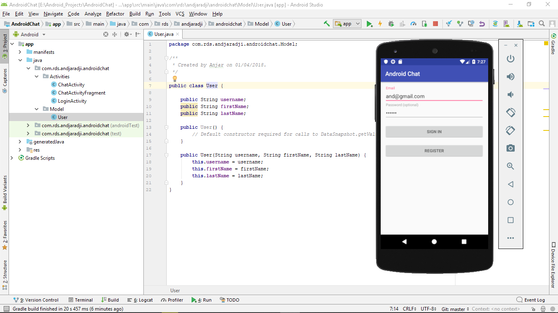Click the Debug app bug icon
The width and height of the screenshot is (558, 313).
click(391, 24)
